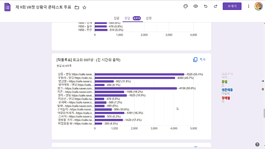Open the theme customization palette

tap(185, 6)
